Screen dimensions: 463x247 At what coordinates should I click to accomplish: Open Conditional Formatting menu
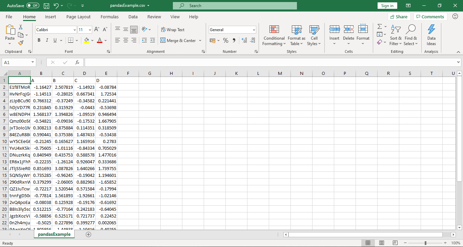pos(274,35)
